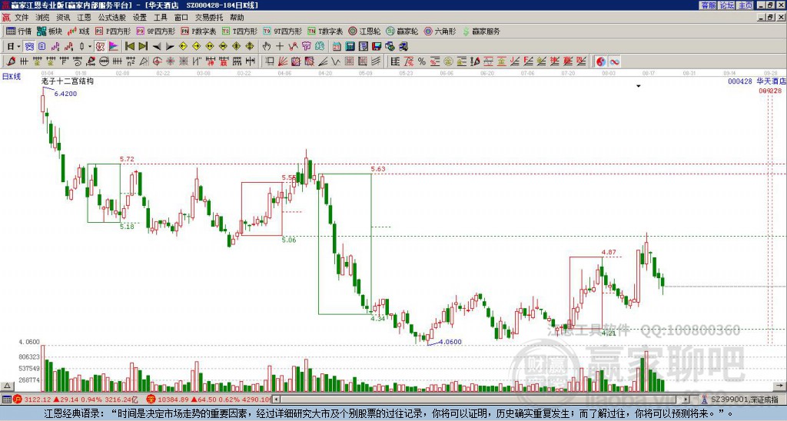Open the 公式选股 menu
This screenshot has width=787, height=421.
[112, 18]
